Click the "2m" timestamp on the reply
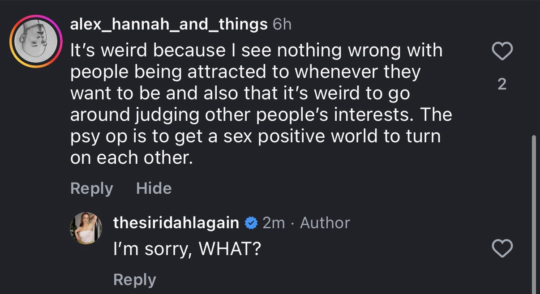The height and width of the screenshot is (294, 540). coord(273,222)
